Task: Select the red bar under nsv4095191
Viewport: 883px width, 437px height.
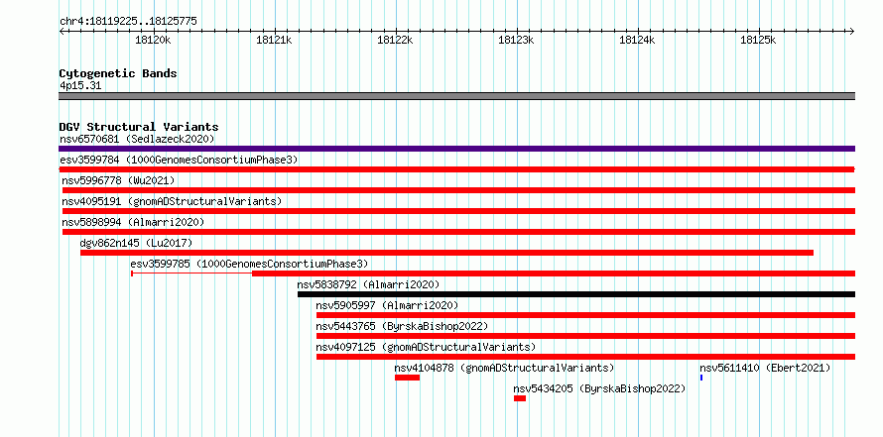Action: click(458, 211)
